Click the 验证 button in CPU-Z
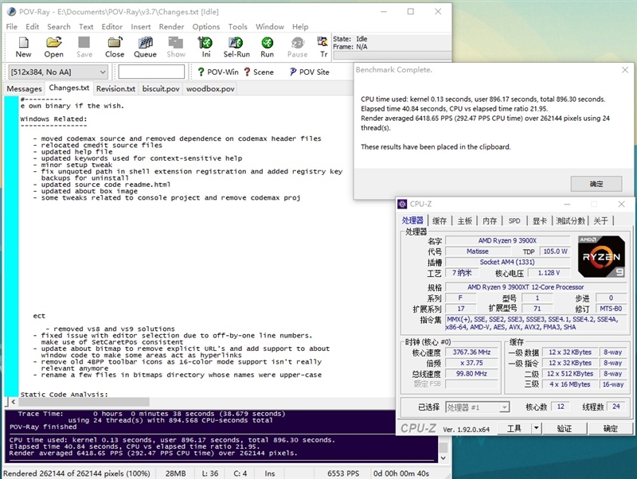The width and height of the screenshot is (637, 479). pos(565,428)
